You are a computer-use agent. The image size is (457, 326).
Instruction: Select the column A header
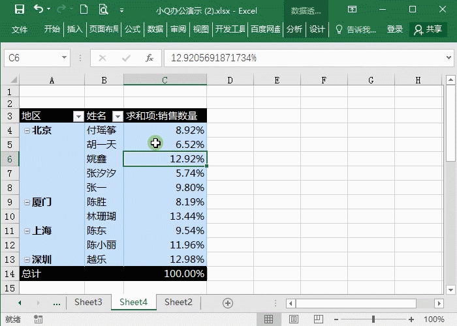click(52, 80)
